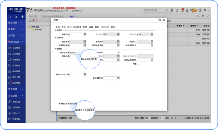218x130 pixels.
Task: Open 库存核算 in the sidebar
Action: coord(16,71)
